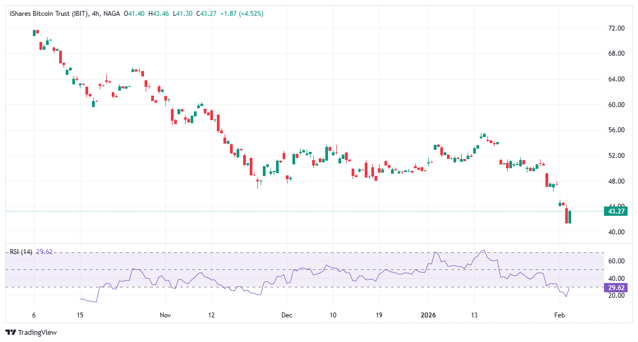
Task: Click the Dec label on time axis
Action: [286, 315]
